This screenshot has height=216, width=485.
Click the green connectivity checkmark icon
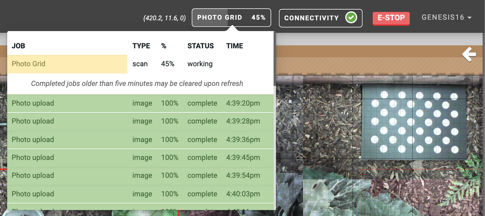[x=350, y=17]
